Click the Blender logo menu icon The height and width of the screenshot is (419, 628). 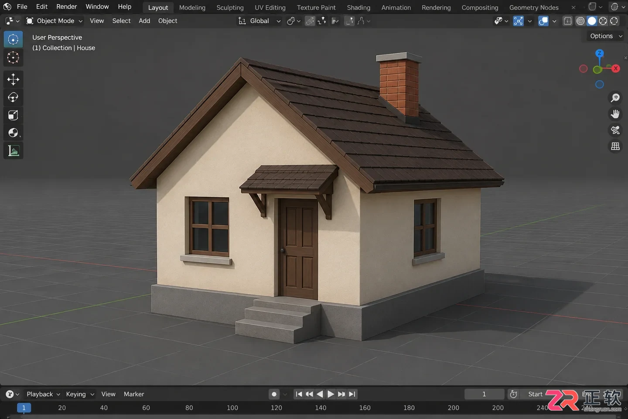(x=7, y=7)
